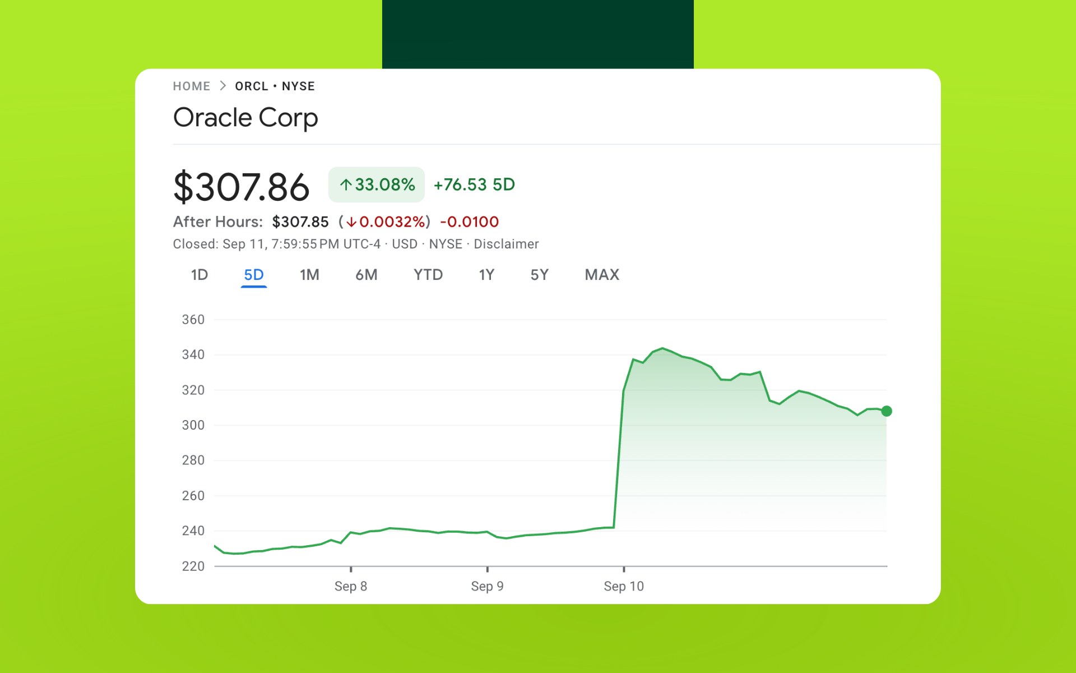
Task: Click the Sep 8 axis marker
Action: click(x=351, y=586)
